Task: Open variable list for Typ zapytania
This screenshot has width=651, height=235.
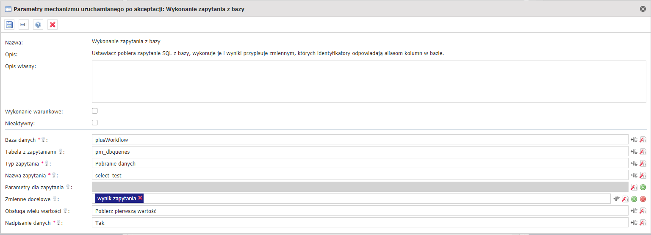Action: pos(634,163)
